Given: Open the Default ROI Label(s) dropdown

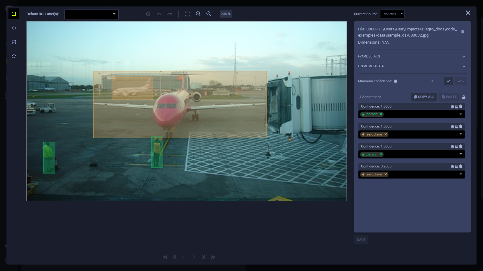Looking at the screenshot, I should coord(91,14).
